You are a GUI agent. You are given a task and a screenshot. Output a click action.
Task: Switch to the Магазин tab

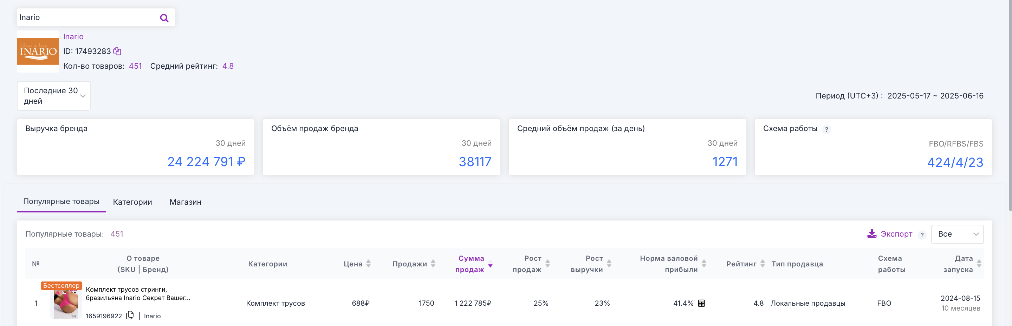[x=186, y=202]
